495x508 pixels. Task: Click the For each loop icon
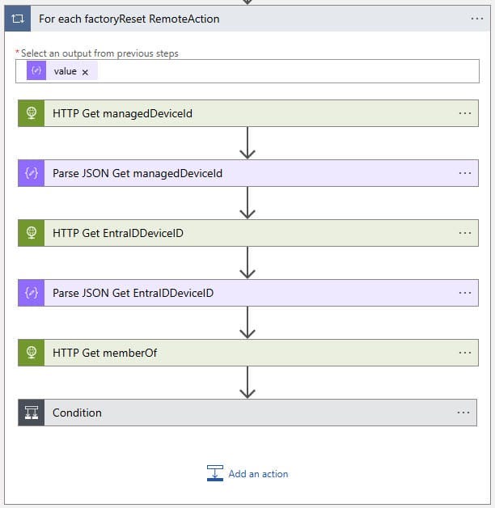[18, 19]
